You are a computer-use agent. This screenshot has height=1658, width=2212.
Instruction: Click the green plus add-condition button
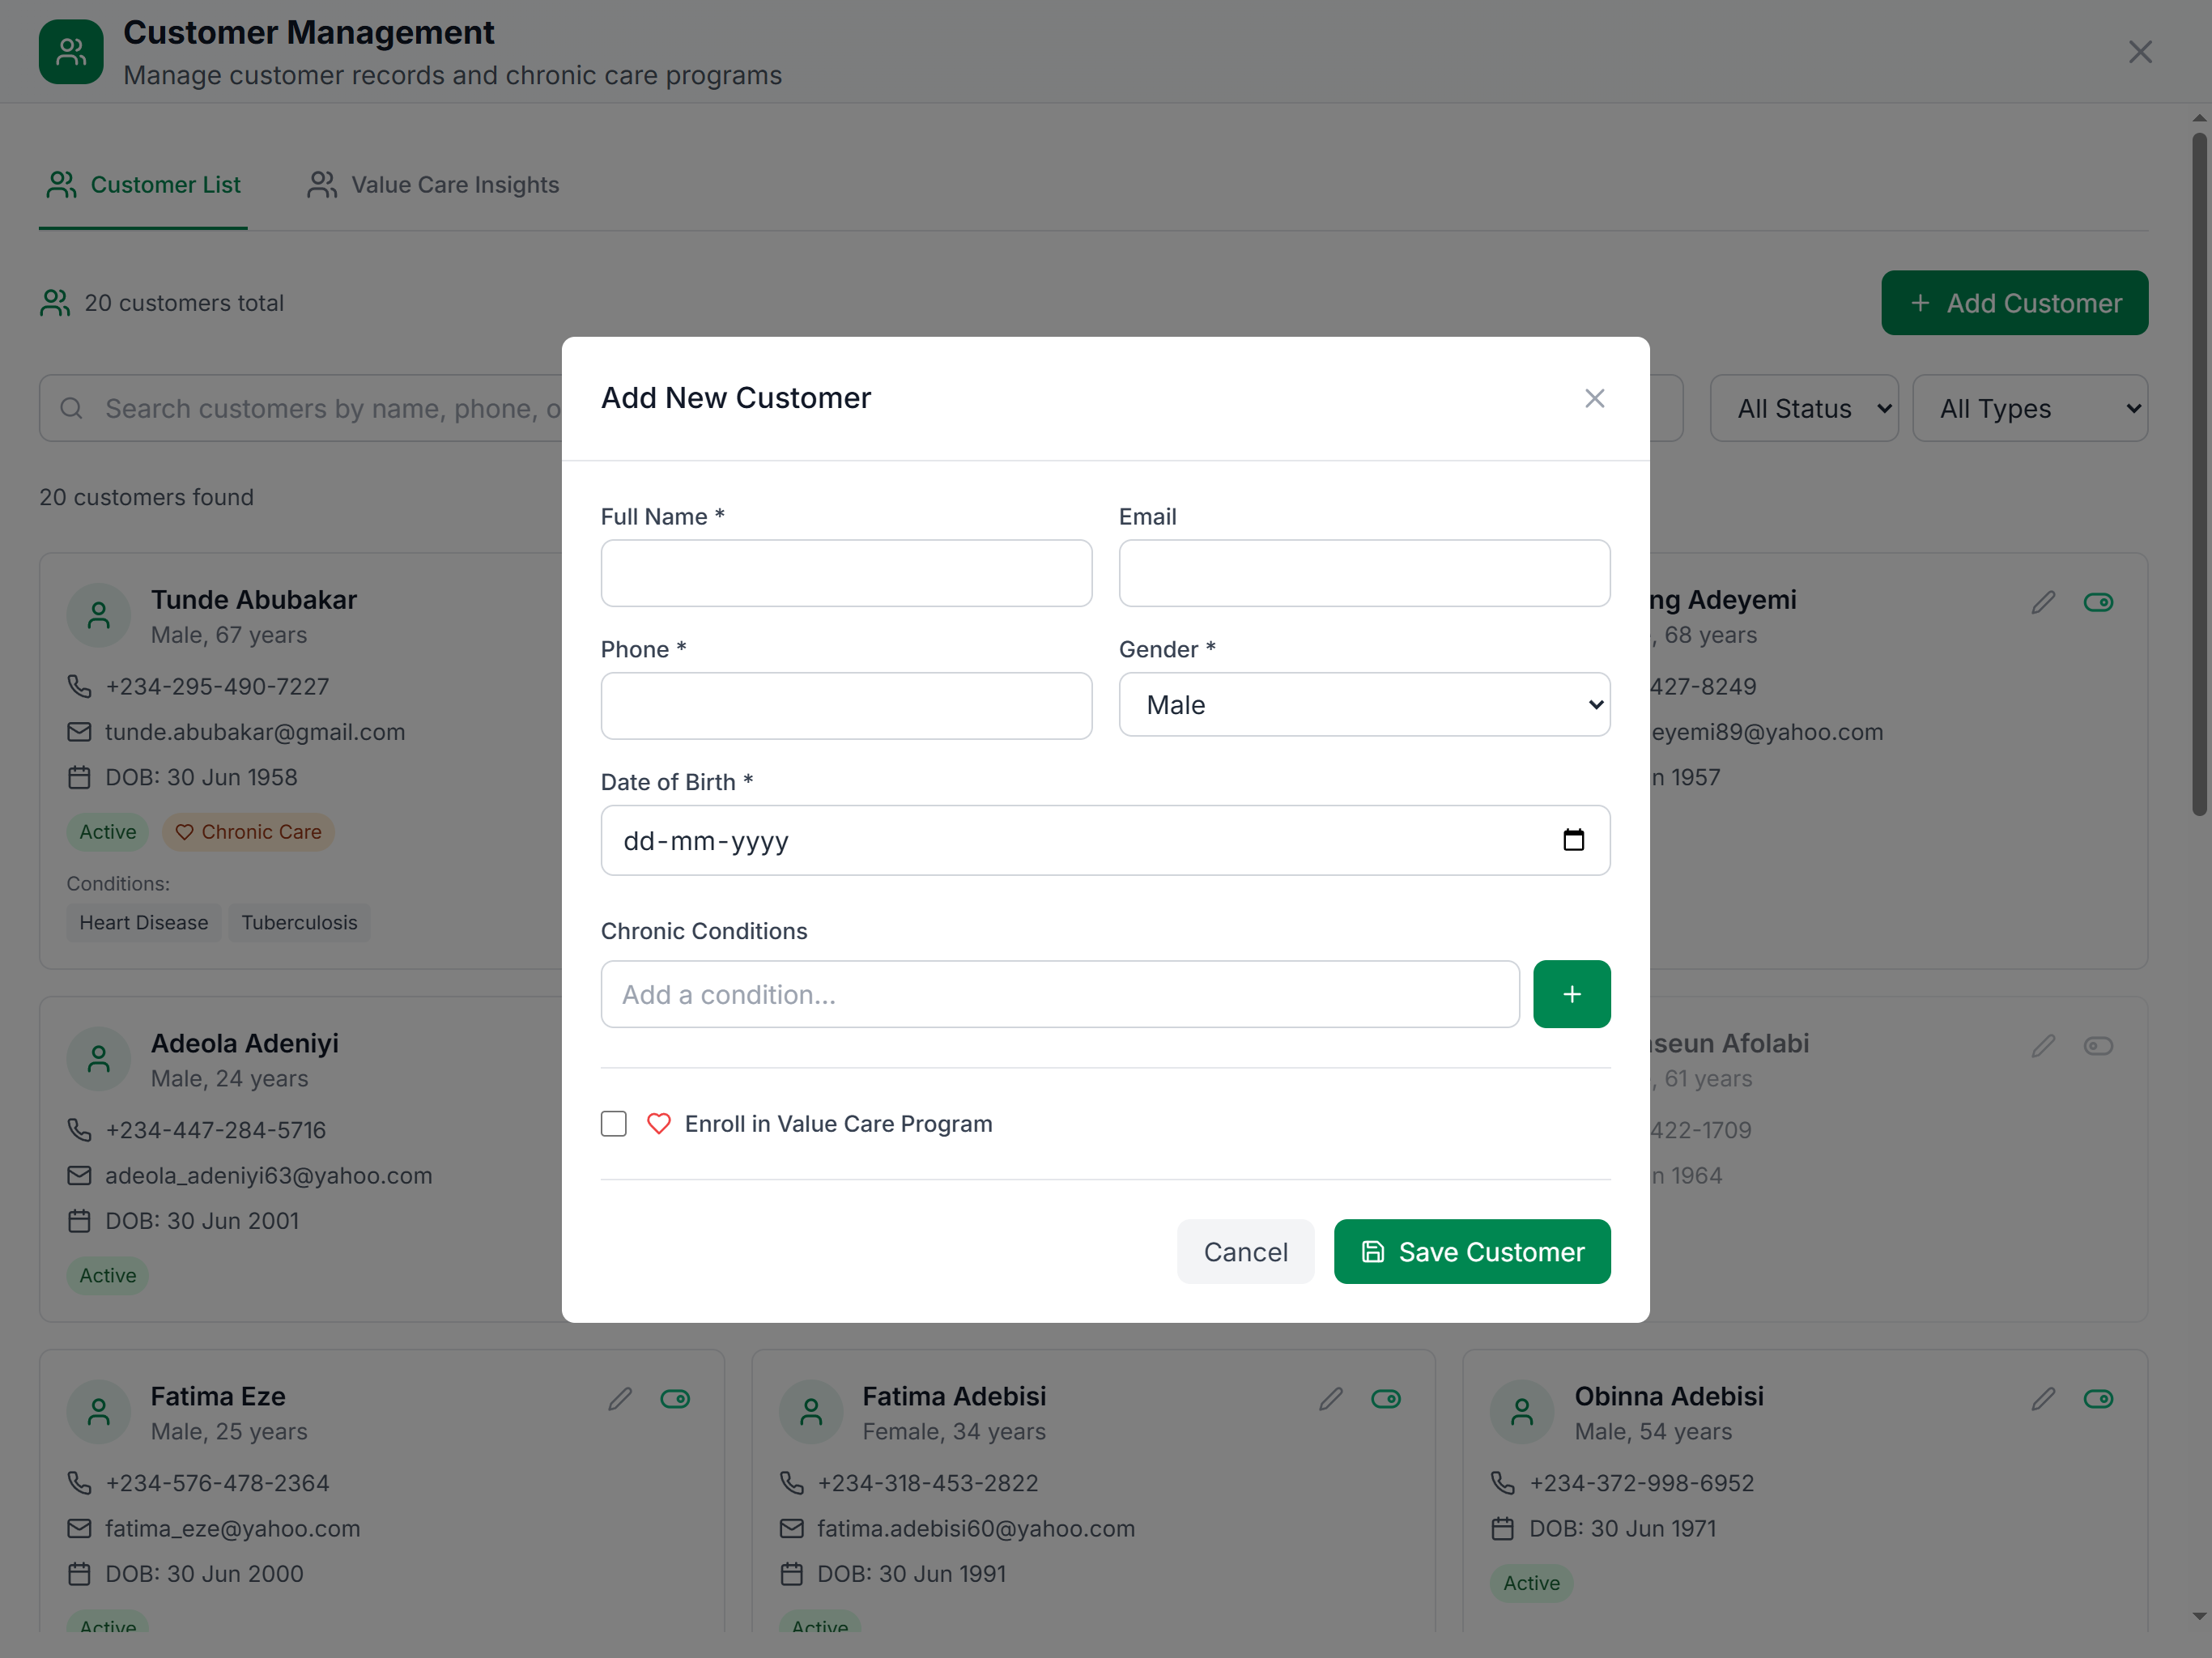(x=1571, y=994)
